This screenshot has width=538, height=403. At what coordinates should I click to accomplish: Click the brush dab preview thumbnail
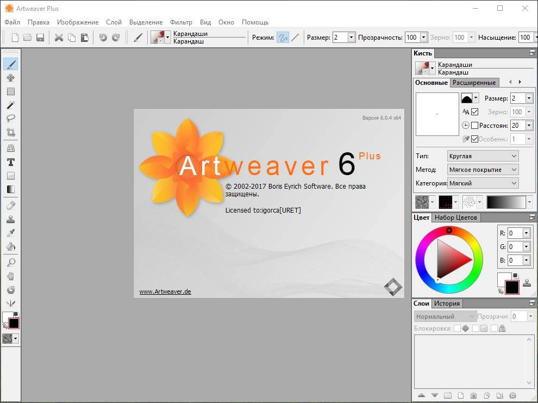click(437, 114)
